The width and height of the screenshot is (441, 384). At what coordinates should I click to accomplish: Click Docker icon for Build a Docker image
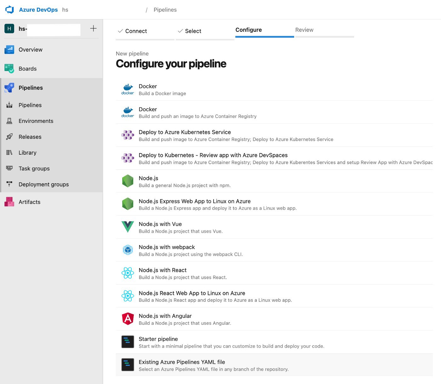point(128,89)
